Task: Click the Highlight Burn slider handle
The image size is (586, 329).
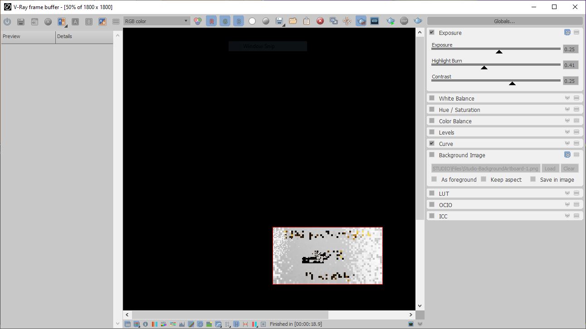Action: coord(484,68)
